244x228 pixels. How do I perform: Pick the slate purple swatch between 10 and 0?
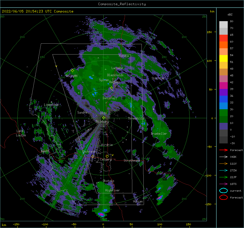(x=223, y=126)
